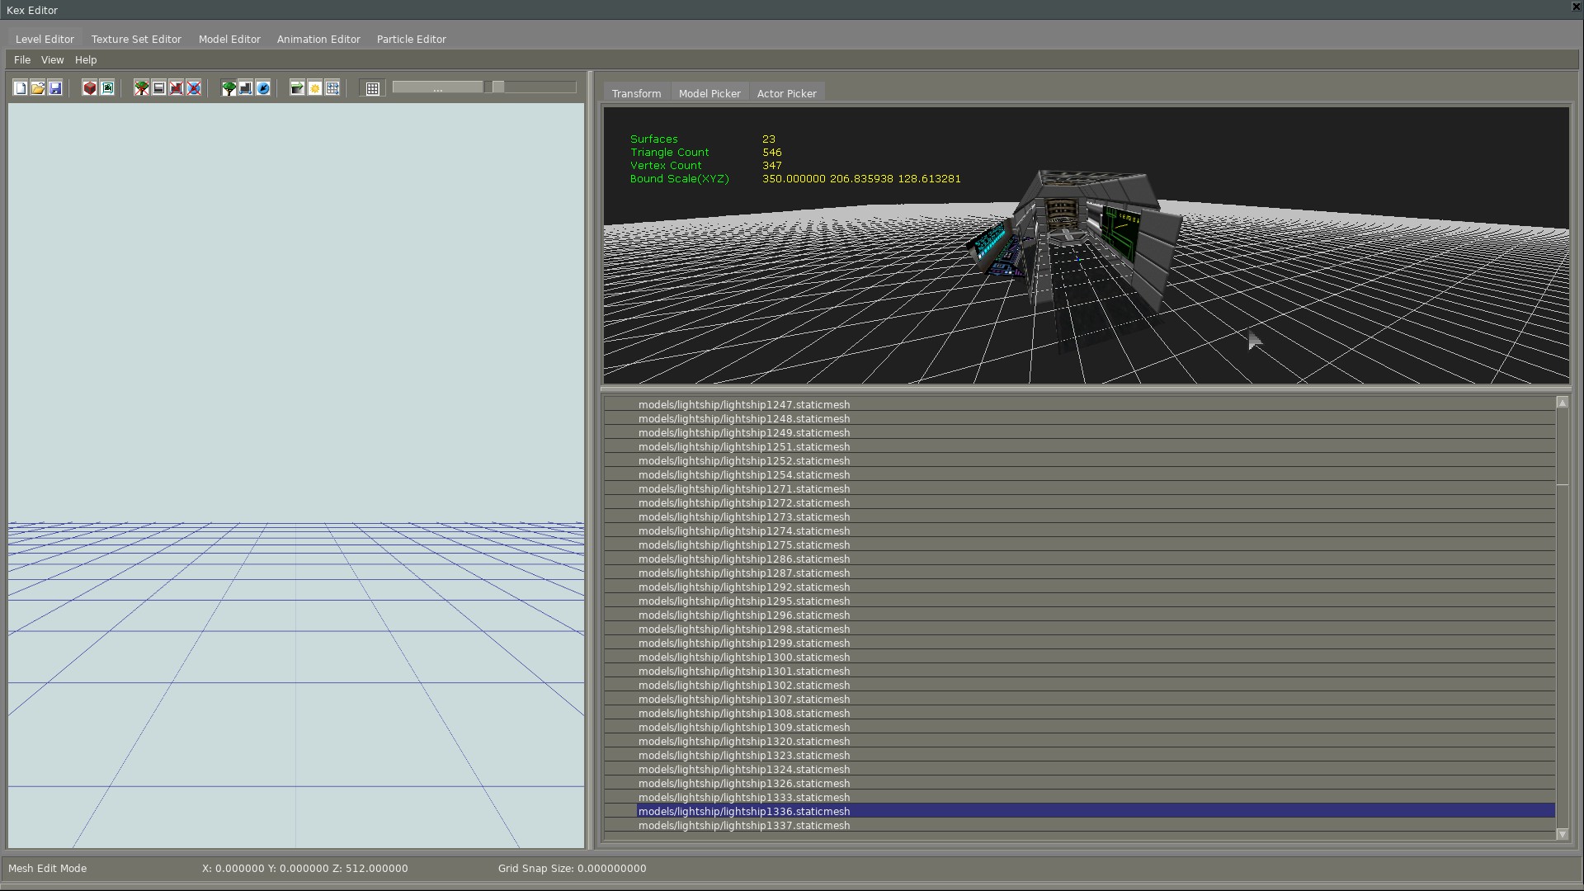
Task: Select lightship1337.staticmesh in the list
Action: coord(743,826)
